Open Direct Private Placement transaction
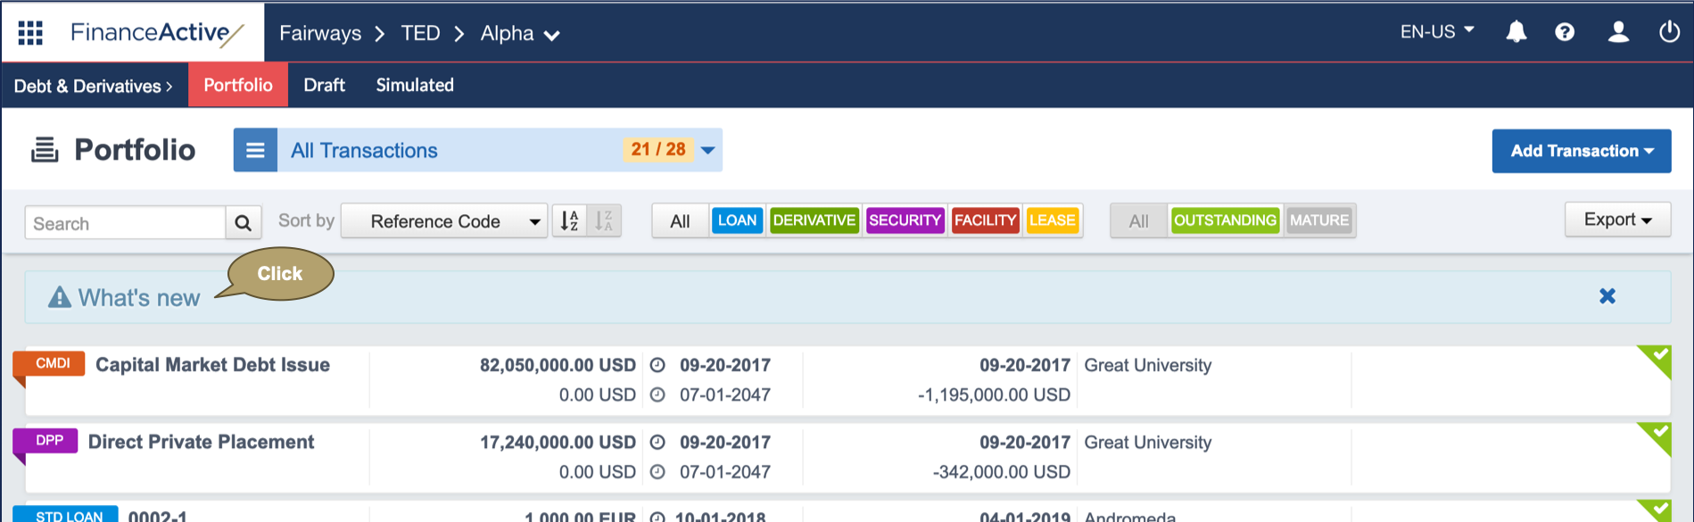This screenshot has height=522, width=1694. pyautogui.click(x=201, y=442)
